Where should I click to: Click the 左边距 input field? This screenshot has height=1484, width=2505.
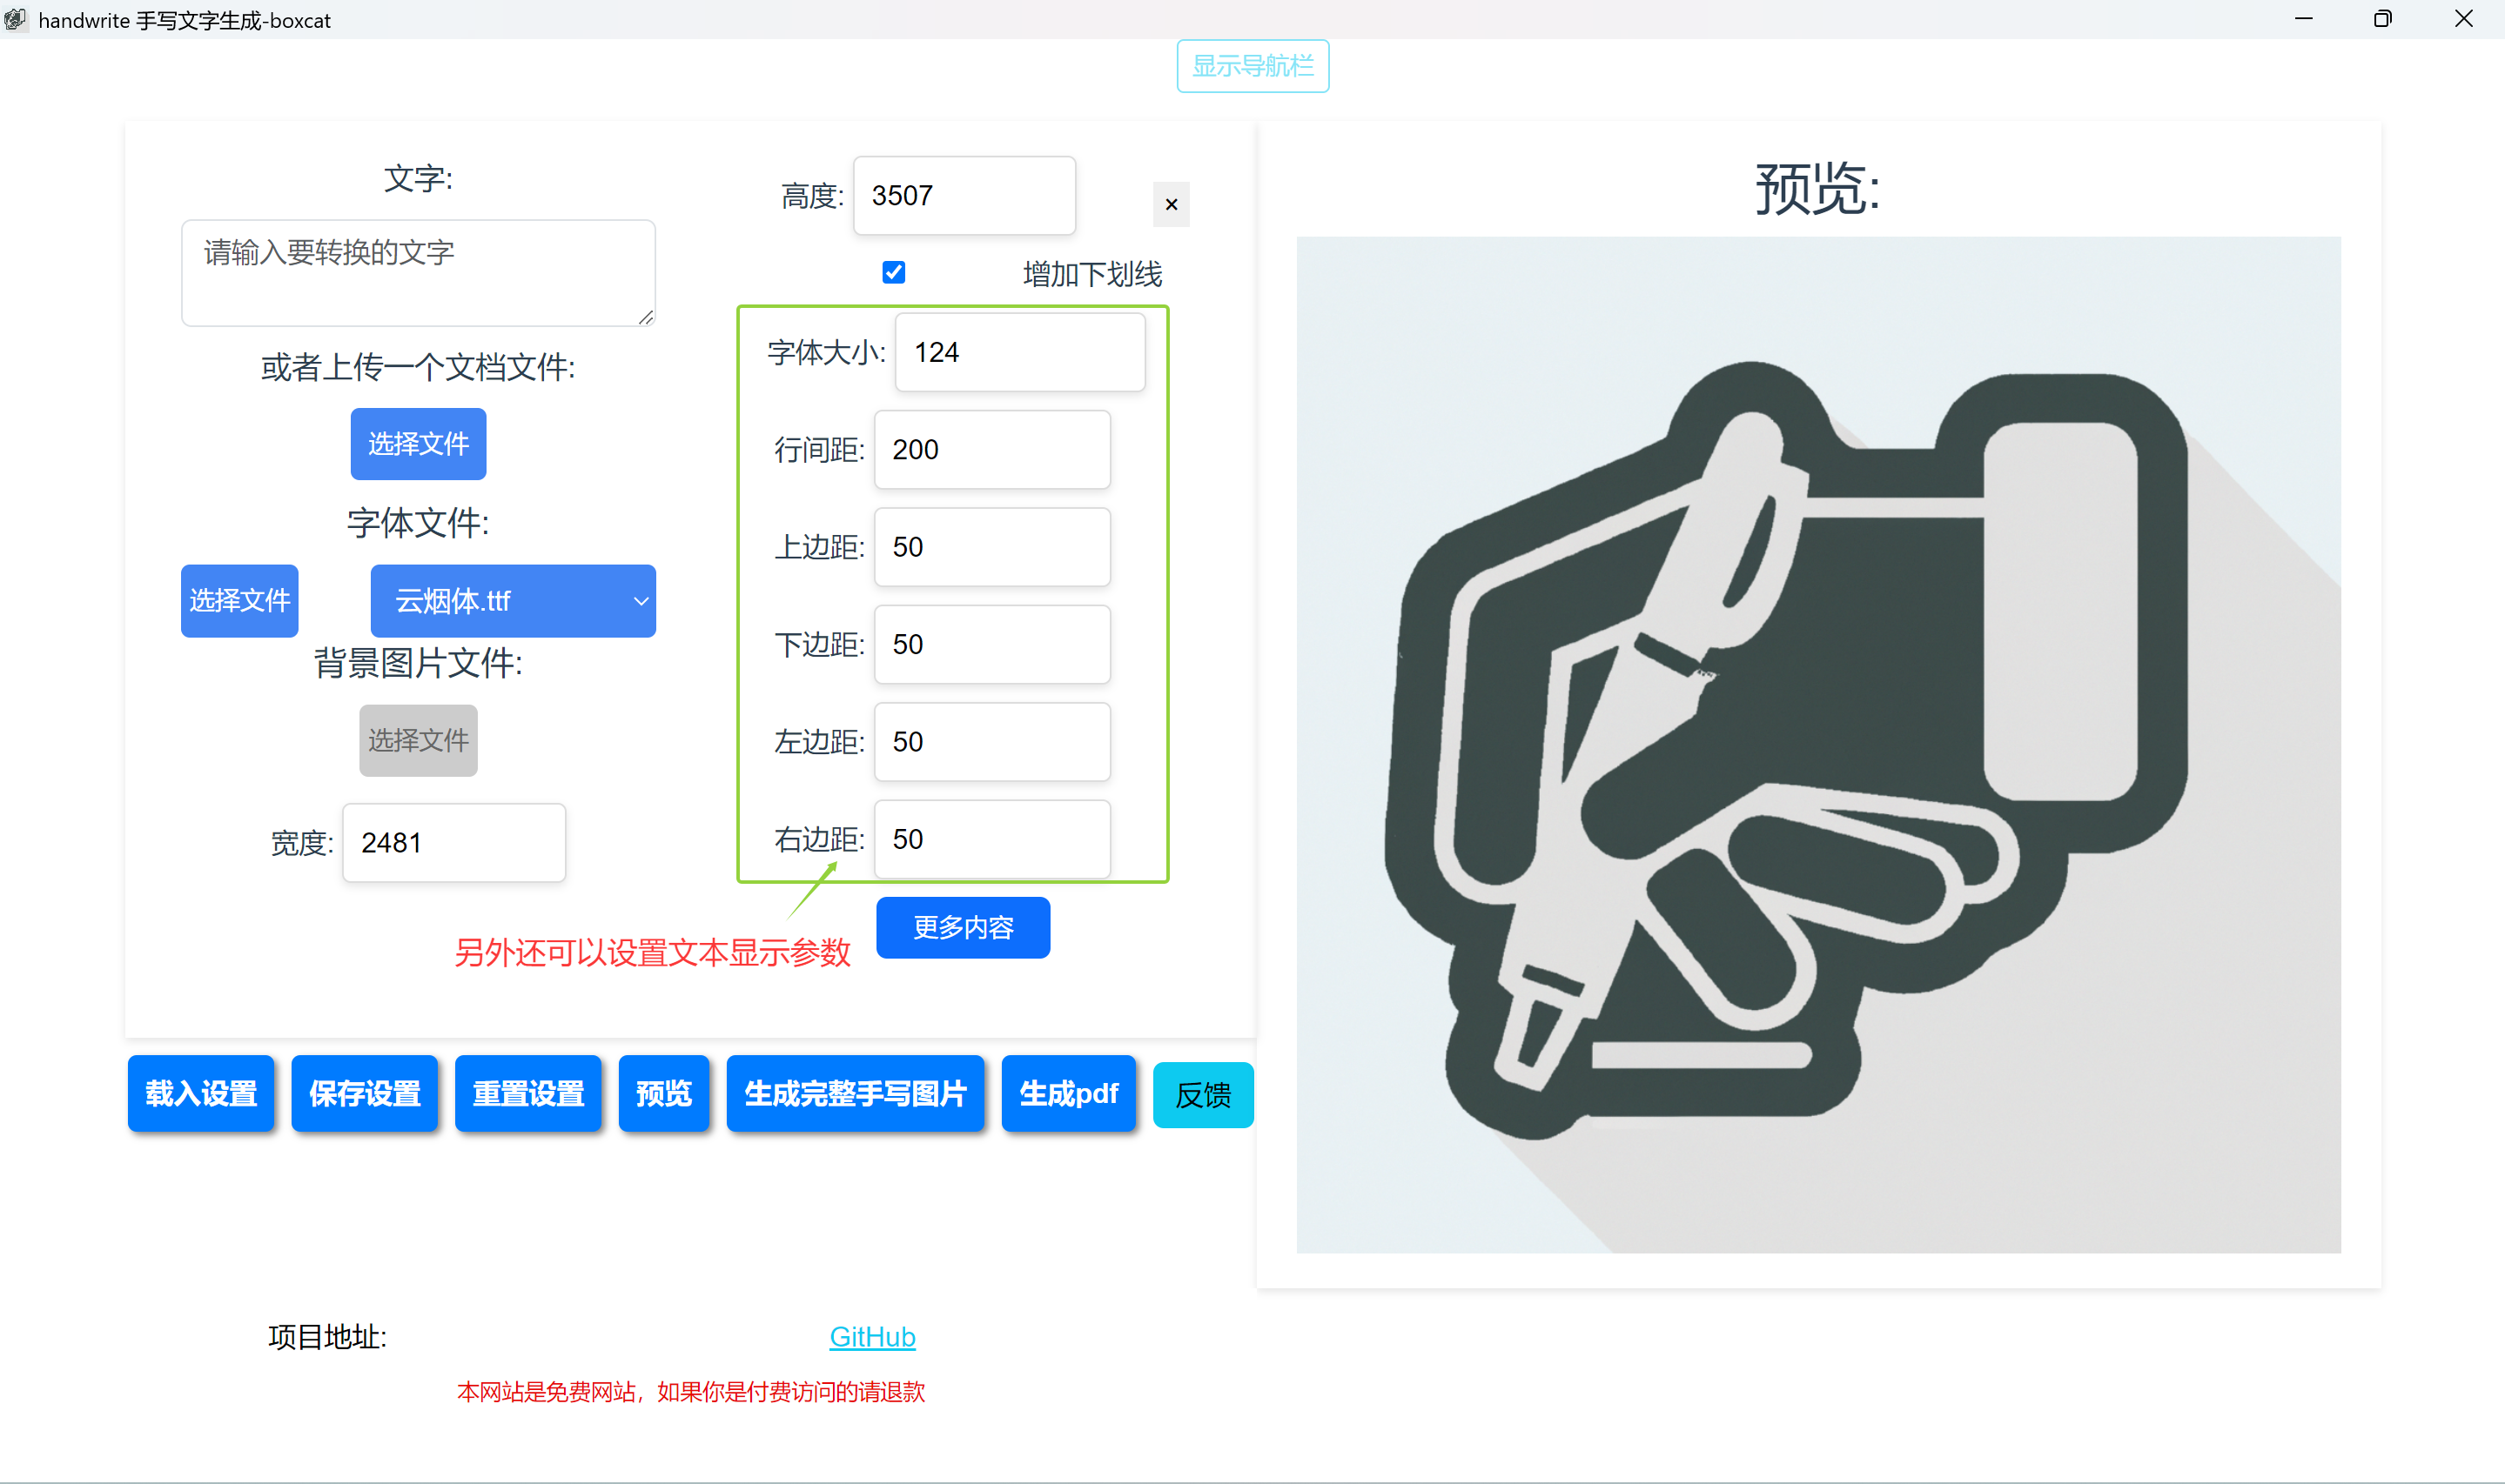[x=992, y=742]
